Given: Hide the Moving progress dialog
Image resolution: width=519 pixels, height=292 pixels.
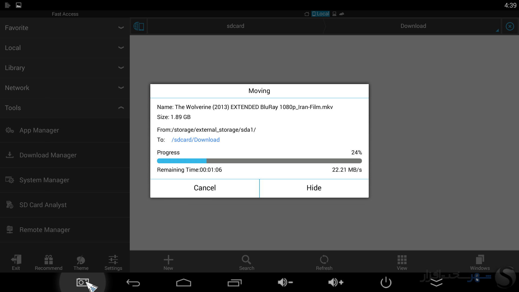Looking at the screenshot, I should [x=314, y=188].
